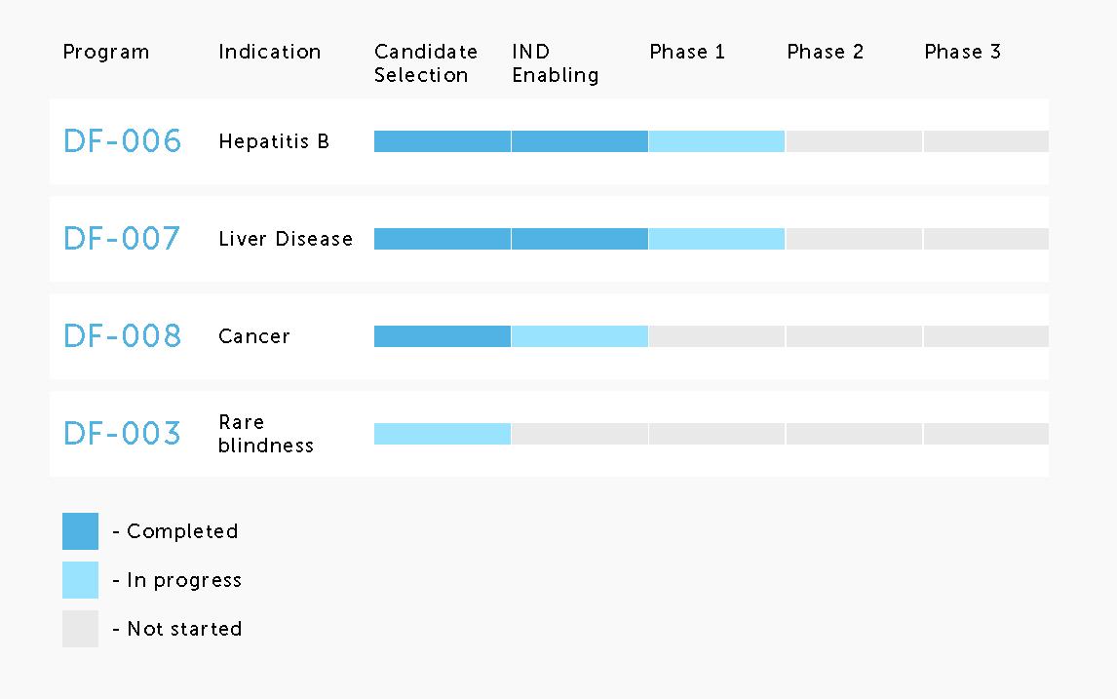The height and width of the screenshot is (699, 1117).
Task: Click DF-006 Phase 1 in-progress bar segment
Action: tap(716, 141)
